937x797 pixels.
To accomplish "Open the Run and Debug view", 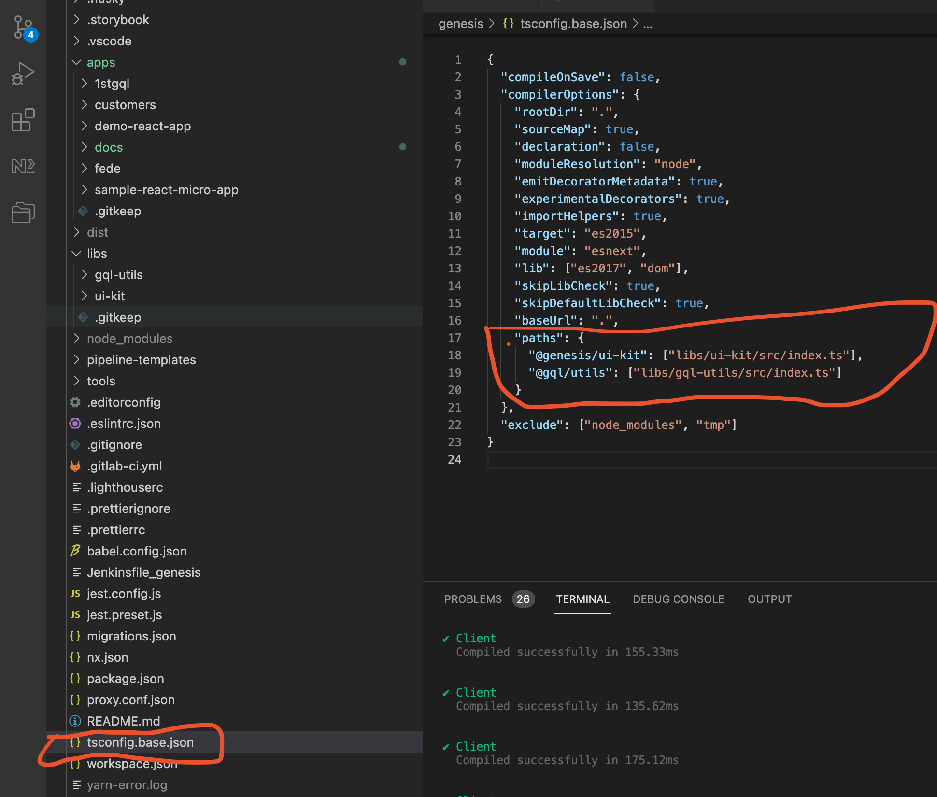I will [23, 73].
